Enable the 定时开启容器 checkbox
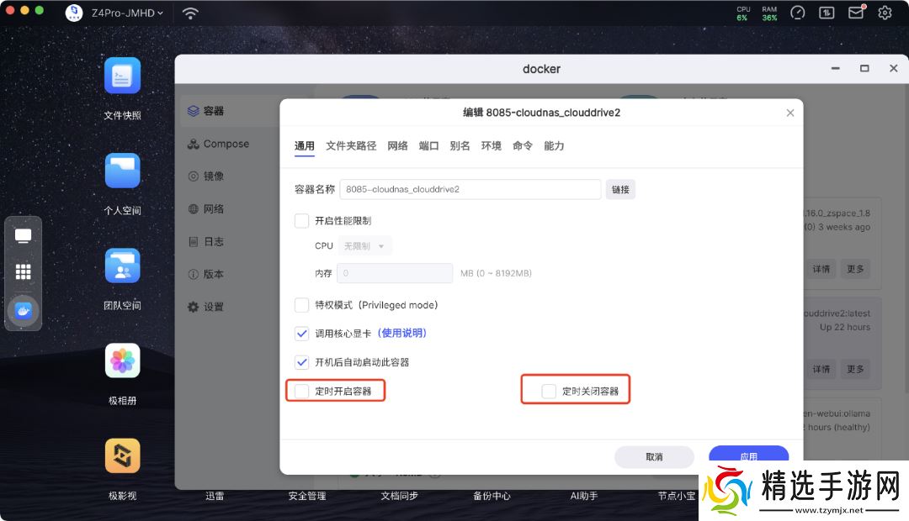Screen dimensions: 909x521 coord(302,391)
